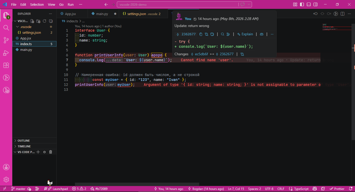Image resolution: width=355 pixels, height=192 pixels.
Task: Open the Edit menu
Action: point(23,4)
